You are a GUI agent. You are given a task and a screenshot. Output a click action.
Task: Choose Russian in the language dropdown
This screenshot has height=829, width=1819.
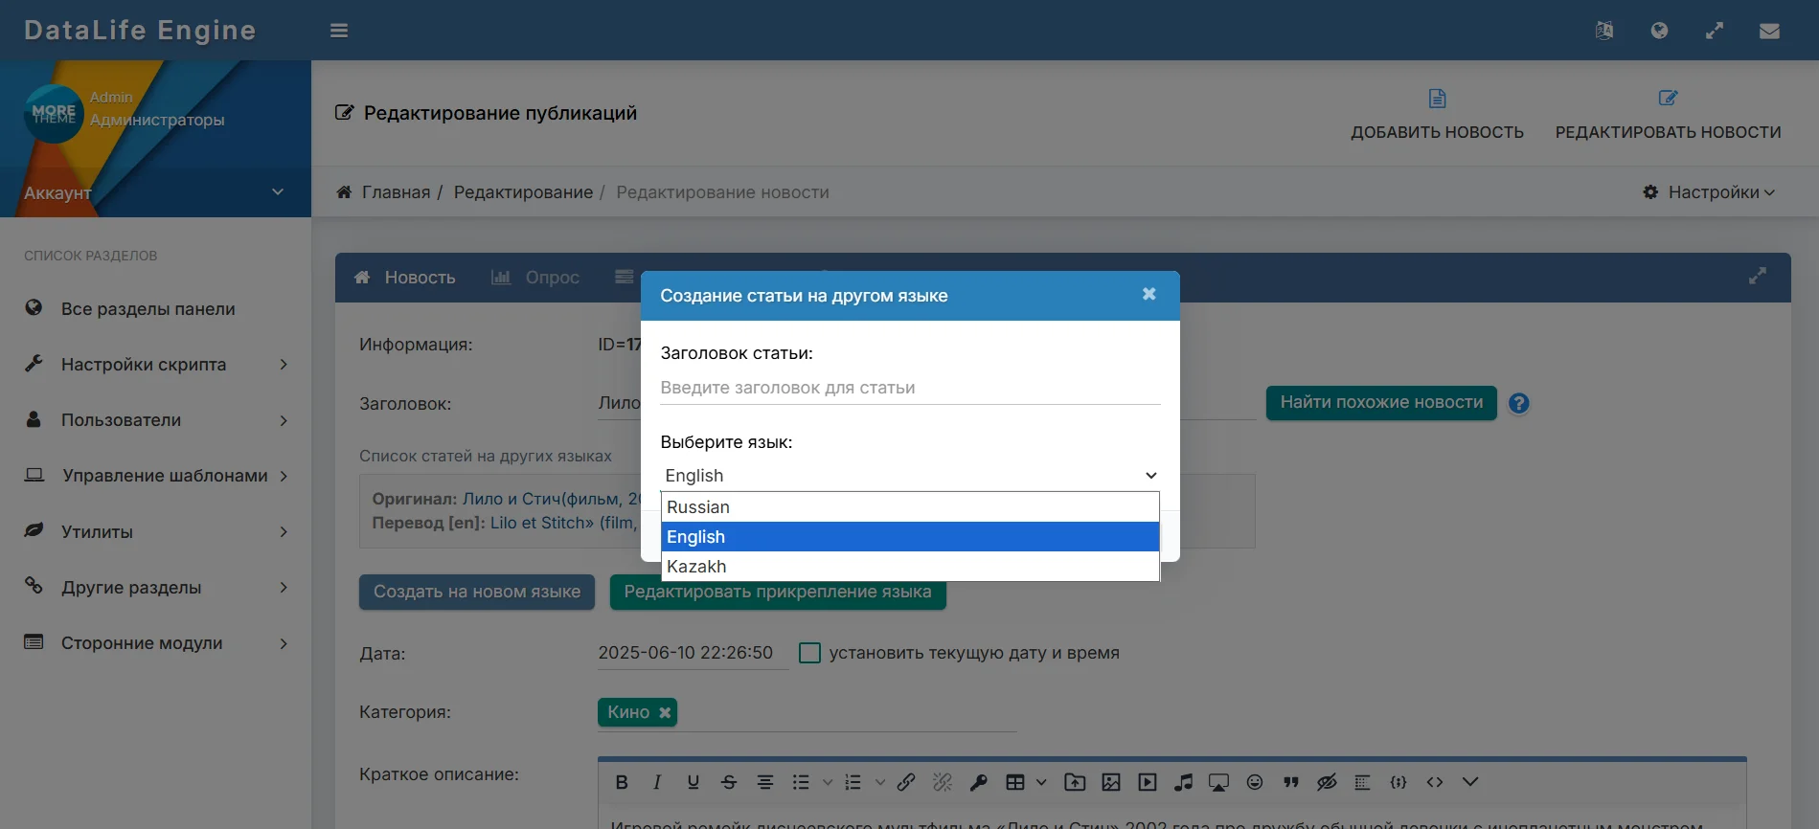coord(698,507)
